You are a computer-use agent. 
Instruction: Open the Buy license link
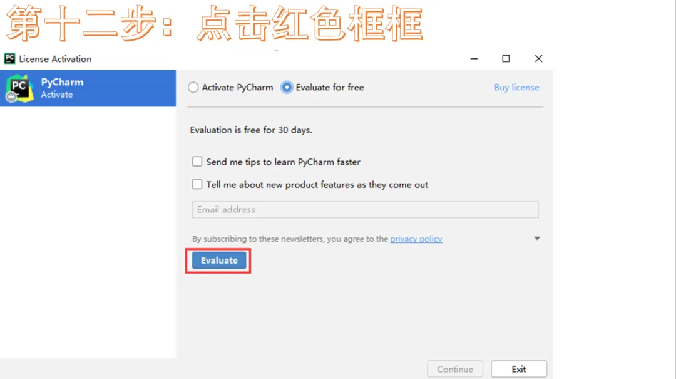[x=516, y=87]
